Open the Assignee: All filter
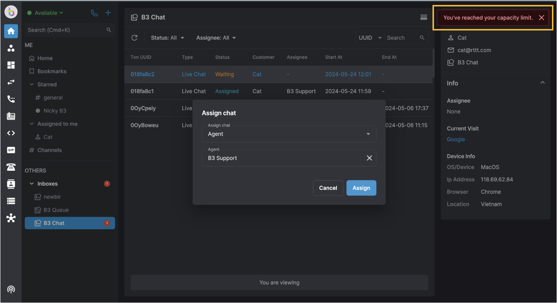Image resolution: width=557 pixels, height=303 pixels. [x=216, y=38]
